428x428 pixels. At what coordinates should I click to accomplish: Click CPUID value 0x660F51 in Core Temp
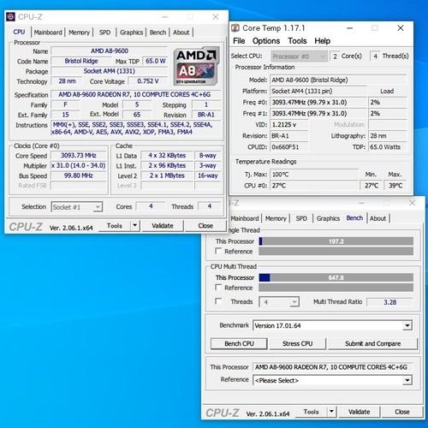(289, 147)
